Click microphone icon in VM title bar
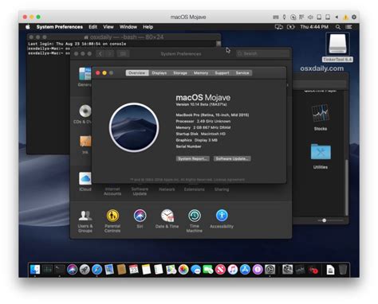The width and height of the screenshot is (378, 304). tap(284, 17)
